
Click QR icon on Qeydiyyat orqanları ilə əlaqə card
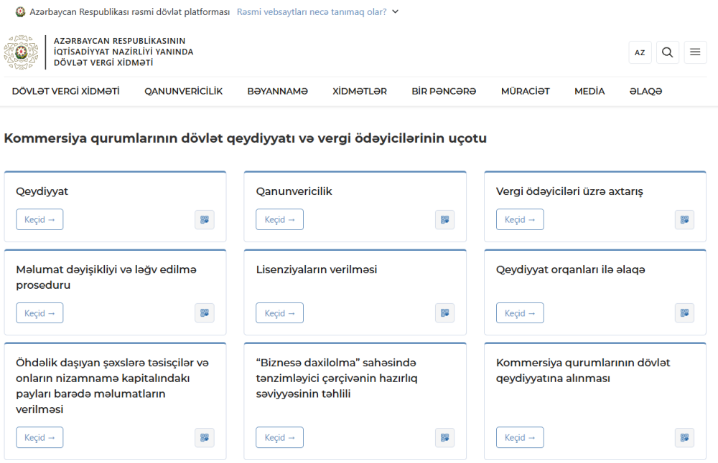point(684,313)
